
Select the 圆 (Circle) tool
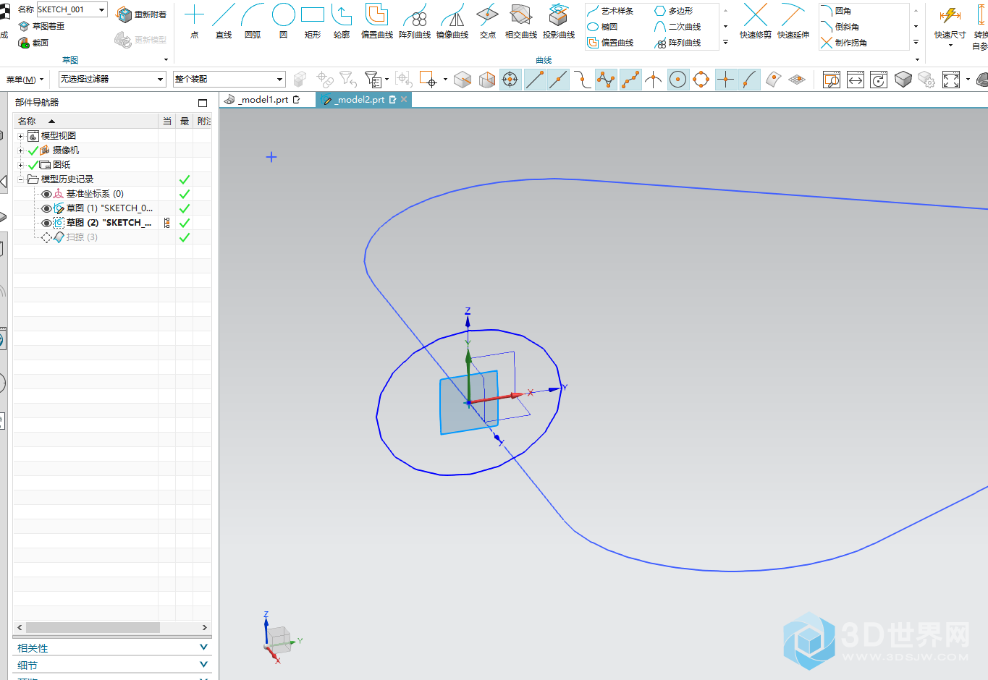283,21
